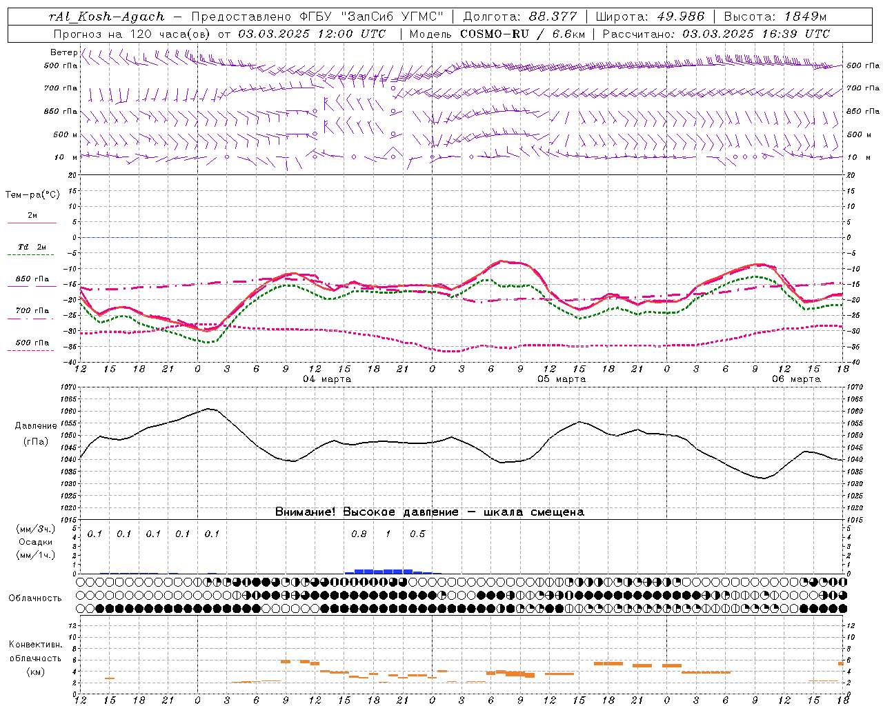Click the warning Внимание! Высокое давление – шкала смещена
The image size is (883, 706).
(x=430, y=512)
